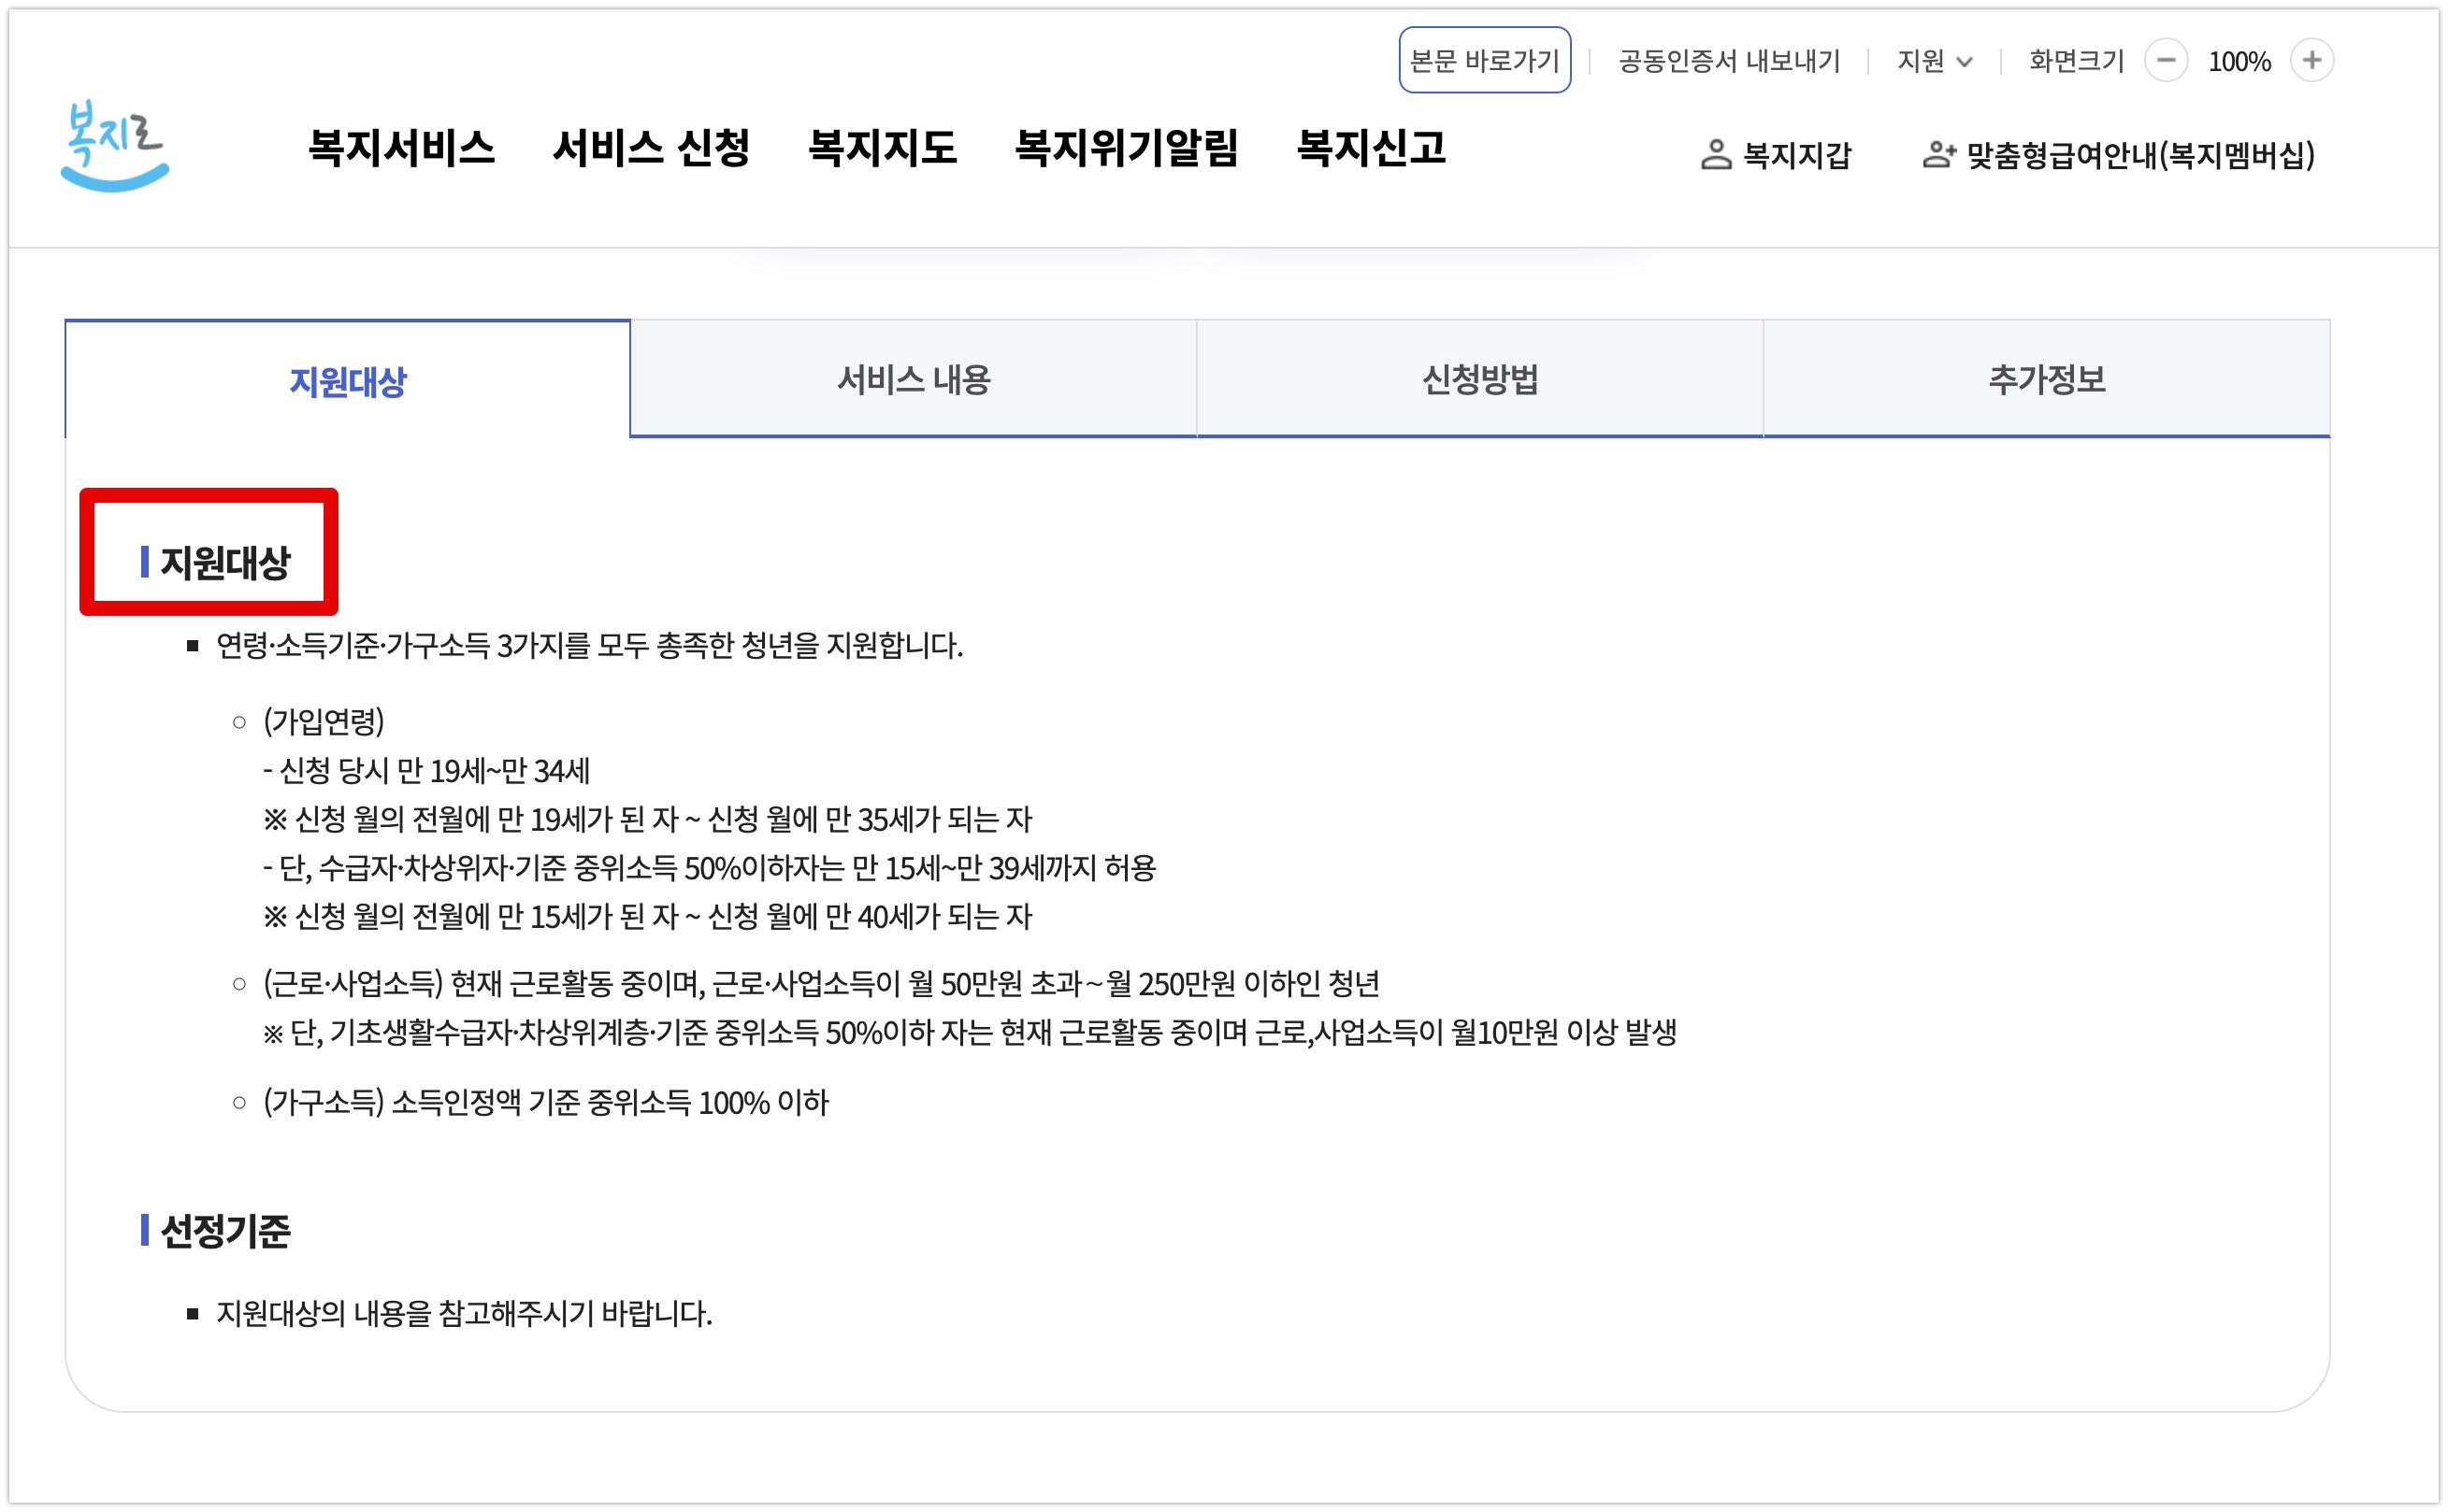Click the person icon beside 복지지갑

click(x=1715, y=155)
